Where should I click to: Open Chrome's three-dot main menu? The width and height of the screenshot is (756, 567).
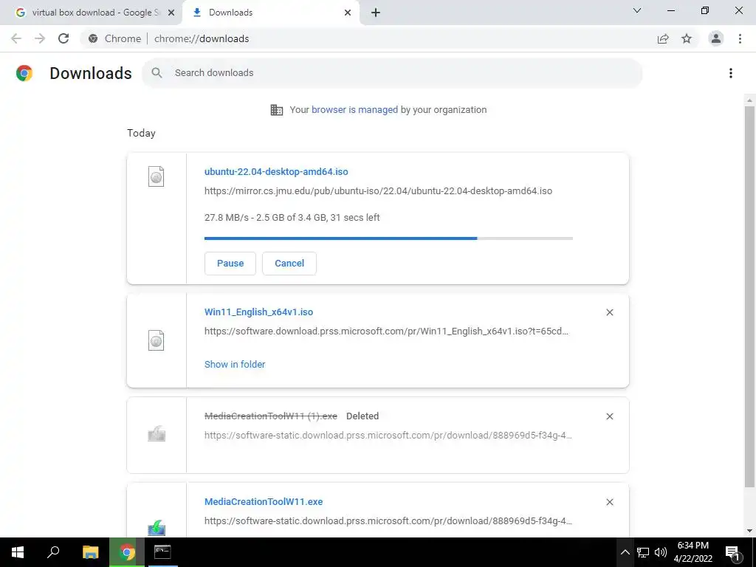click(740, 38)
